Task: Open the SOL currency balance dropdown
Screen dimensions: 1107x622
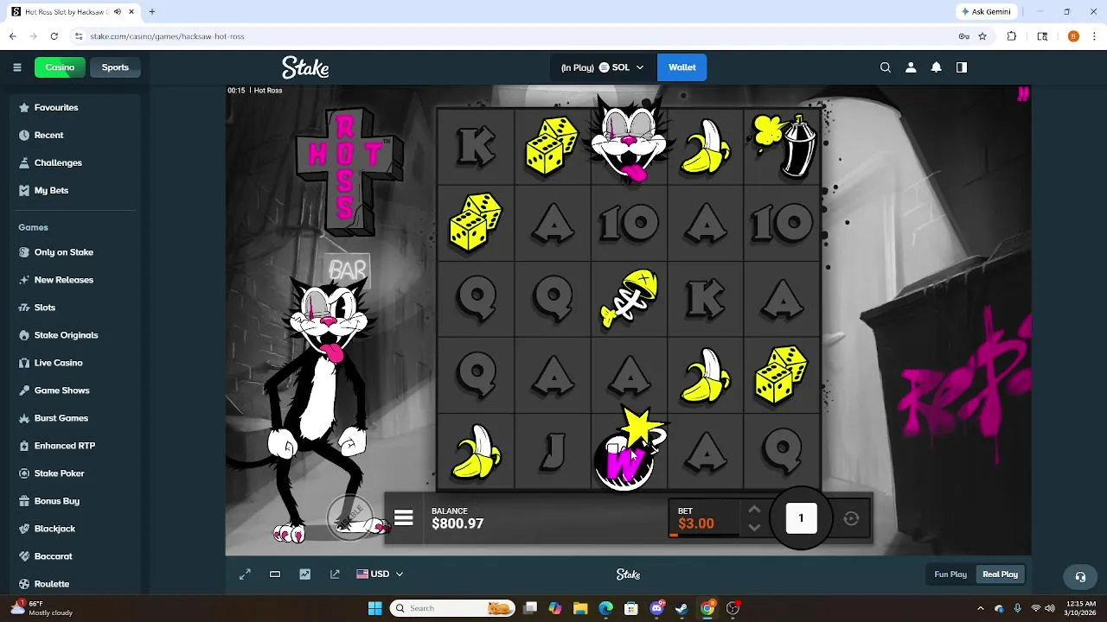Action: (x=603, y=67)
